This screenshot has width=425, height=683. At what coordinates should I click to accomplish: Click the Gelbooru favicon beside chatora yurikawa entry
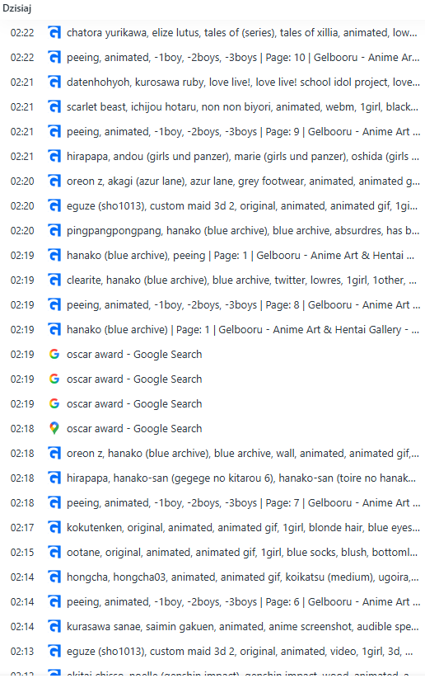pos(54,33)
